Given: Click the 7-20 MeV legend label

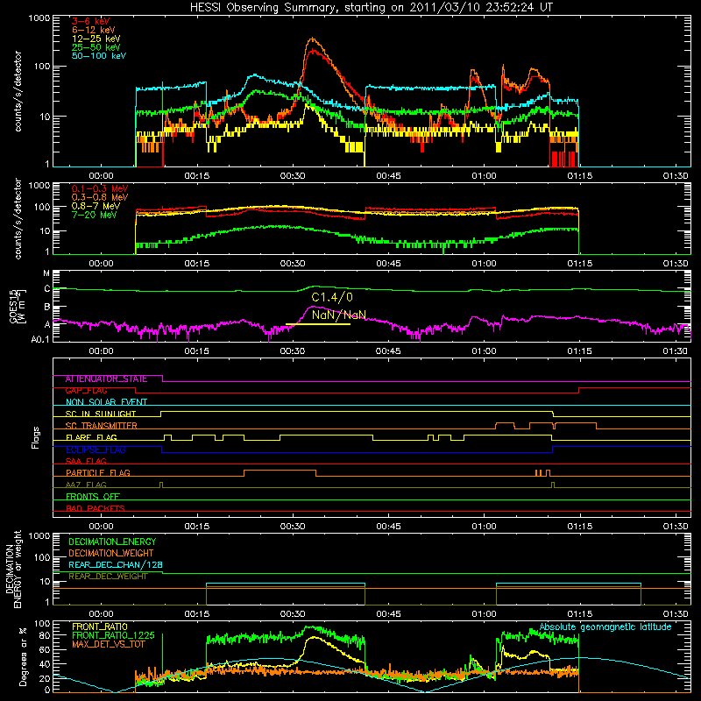Looking at the screenshot, I should (x=95, y=215).
